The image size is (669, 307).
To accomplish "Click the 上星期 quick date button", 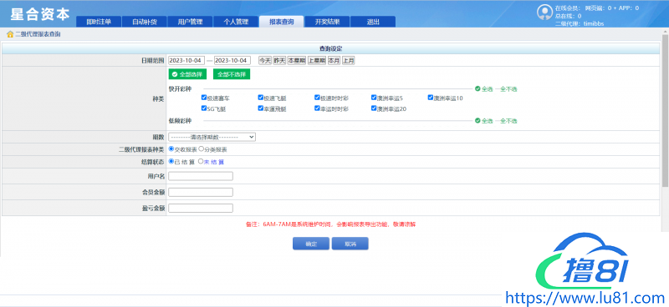I will 317,60.
